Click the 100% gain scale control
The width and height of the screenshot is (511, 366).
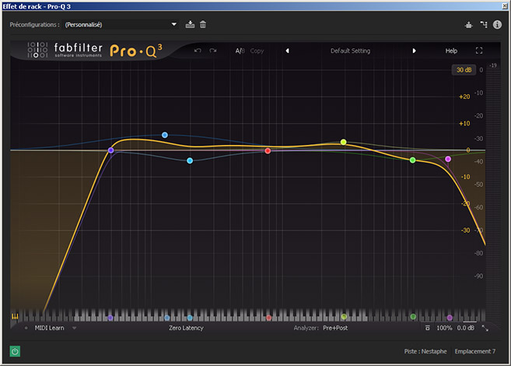[x=444, y=328]
